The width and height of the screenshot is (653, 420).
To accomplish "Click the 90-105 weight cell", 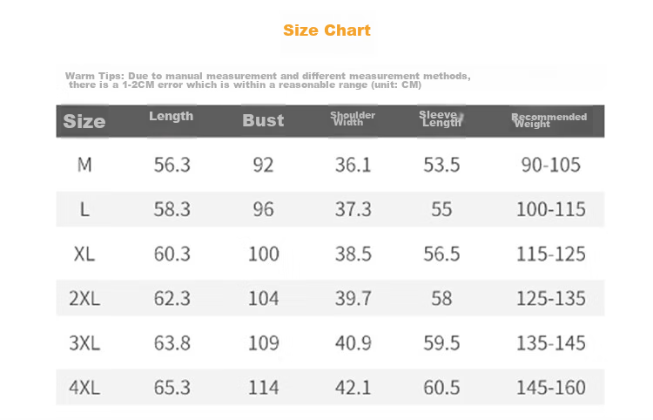I will click(551, 165).
